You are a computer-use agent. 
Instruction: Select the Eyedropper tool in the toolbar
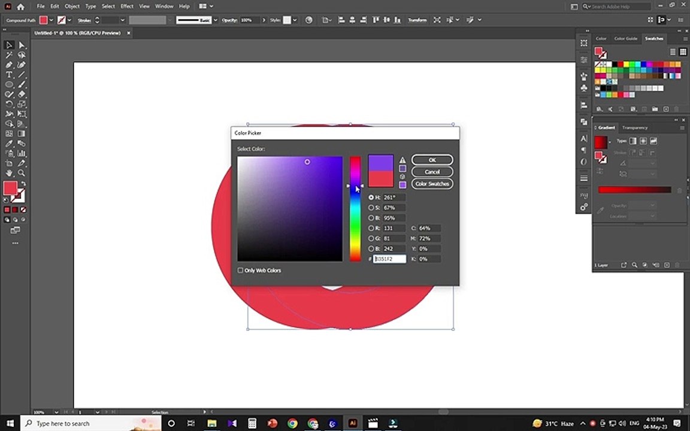coord(9,144)
